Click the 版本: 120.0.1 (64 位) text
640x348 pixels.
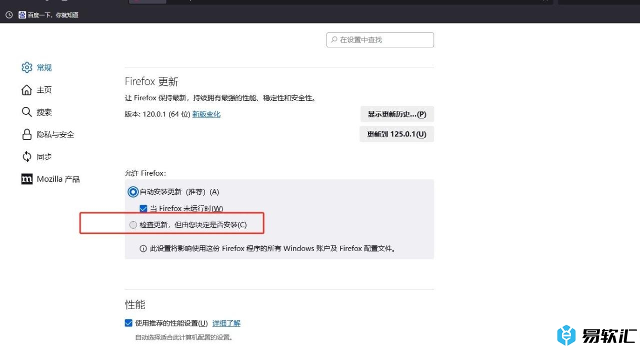[157, 114]
